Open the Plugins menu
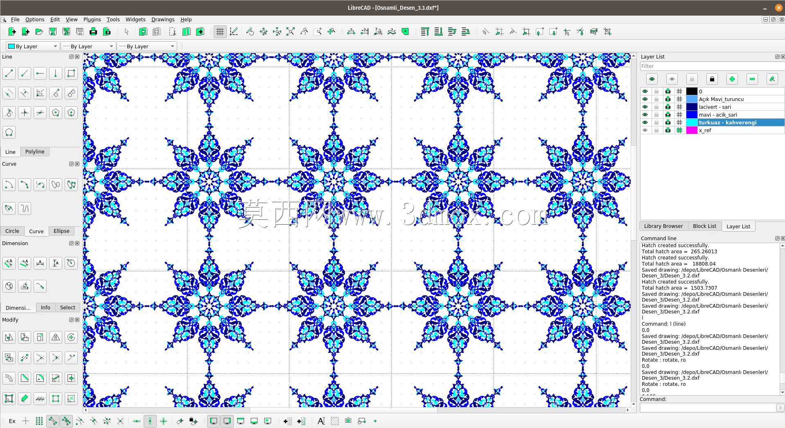 (x=92, y=19)
